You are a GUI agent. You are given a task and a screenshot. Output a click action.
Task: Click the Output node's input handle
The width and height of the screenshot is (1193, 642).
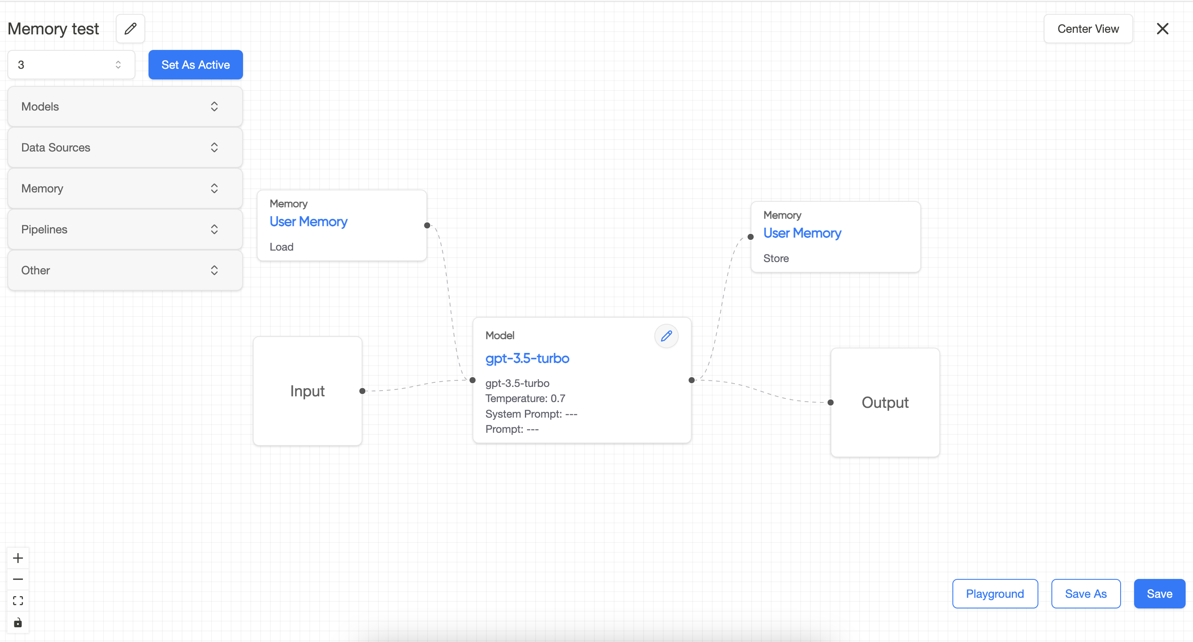coord(831,403)
